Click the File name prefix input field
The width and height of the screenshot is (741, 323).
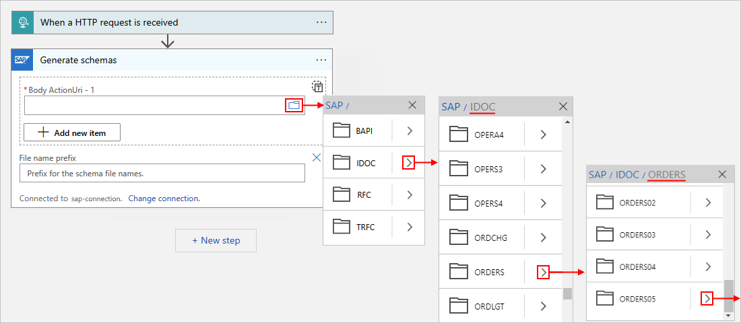[x=162, y=173]
